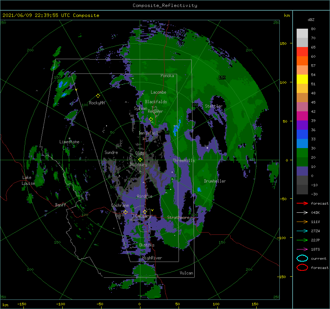Click the HighRiver city label
This screenshot has width=330, height=309.
[x=152, y=258]
